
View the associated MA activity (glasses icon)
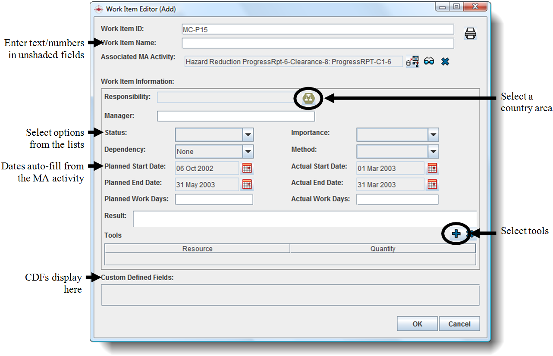(429, 62)
